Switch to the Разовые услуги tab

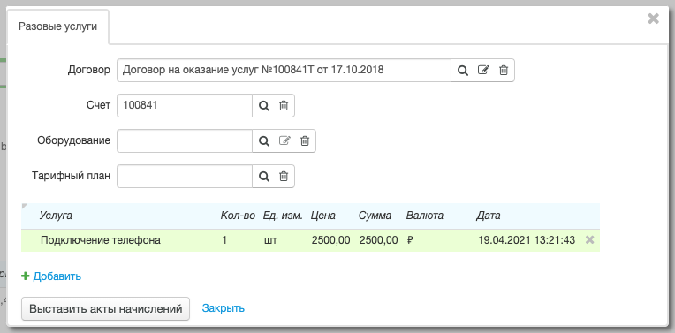(58, 26)
